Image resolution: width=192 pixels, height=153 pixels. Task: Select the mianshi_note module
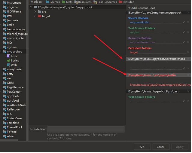point(13,38)
